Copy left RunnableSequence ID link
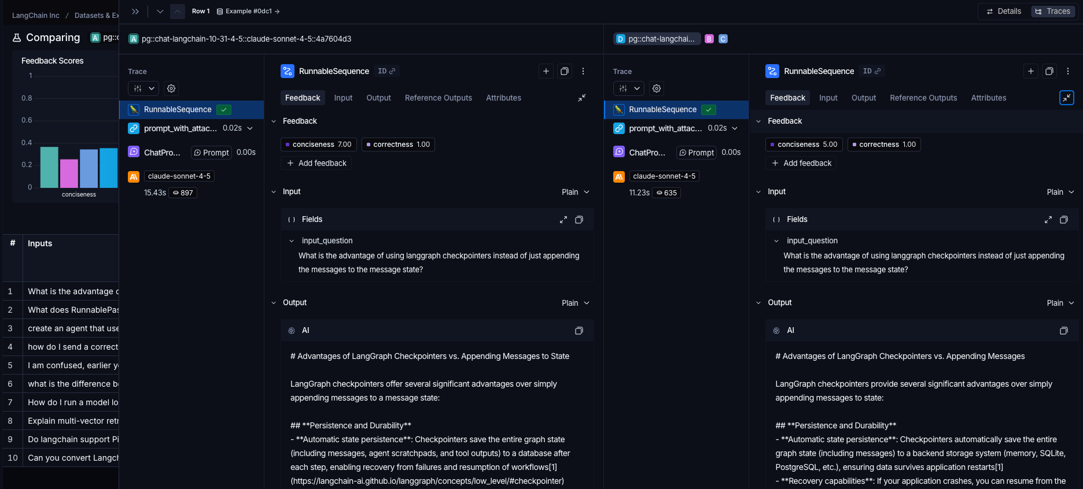 coord(386,71)
